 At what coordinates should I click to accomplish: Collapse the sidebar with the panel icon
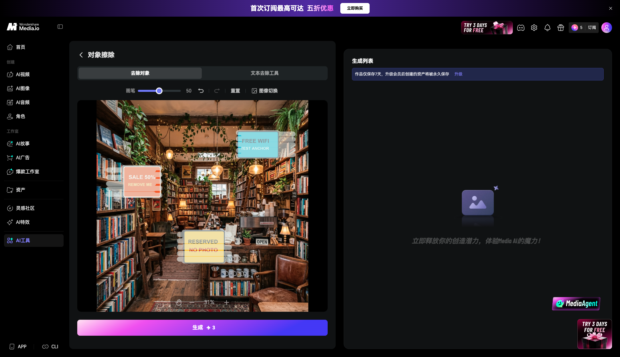tap(60, 27)
